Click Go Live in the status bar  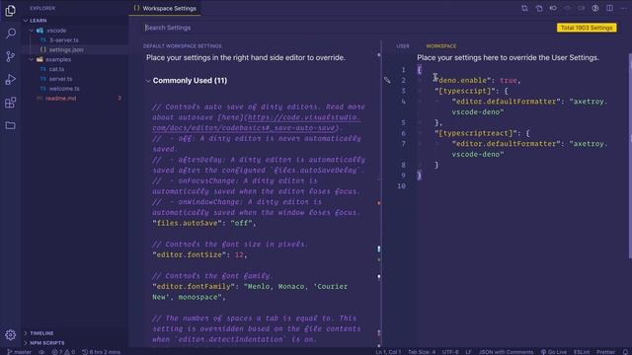(554, 352)
